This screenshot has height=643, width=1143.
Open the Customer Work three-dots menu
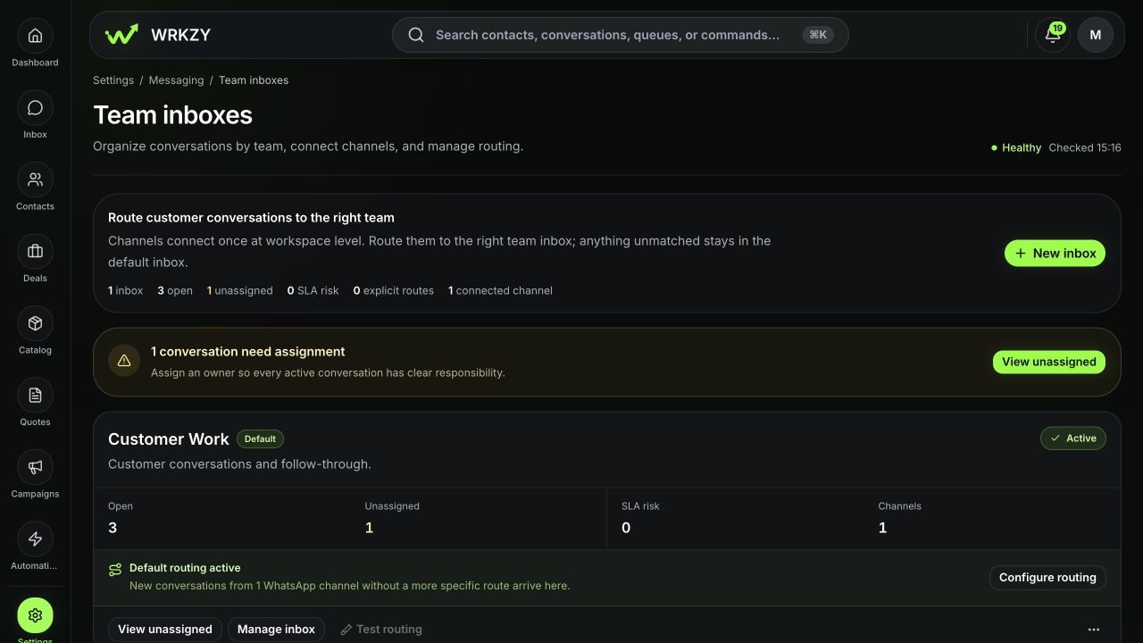(x=1093, y=630)
